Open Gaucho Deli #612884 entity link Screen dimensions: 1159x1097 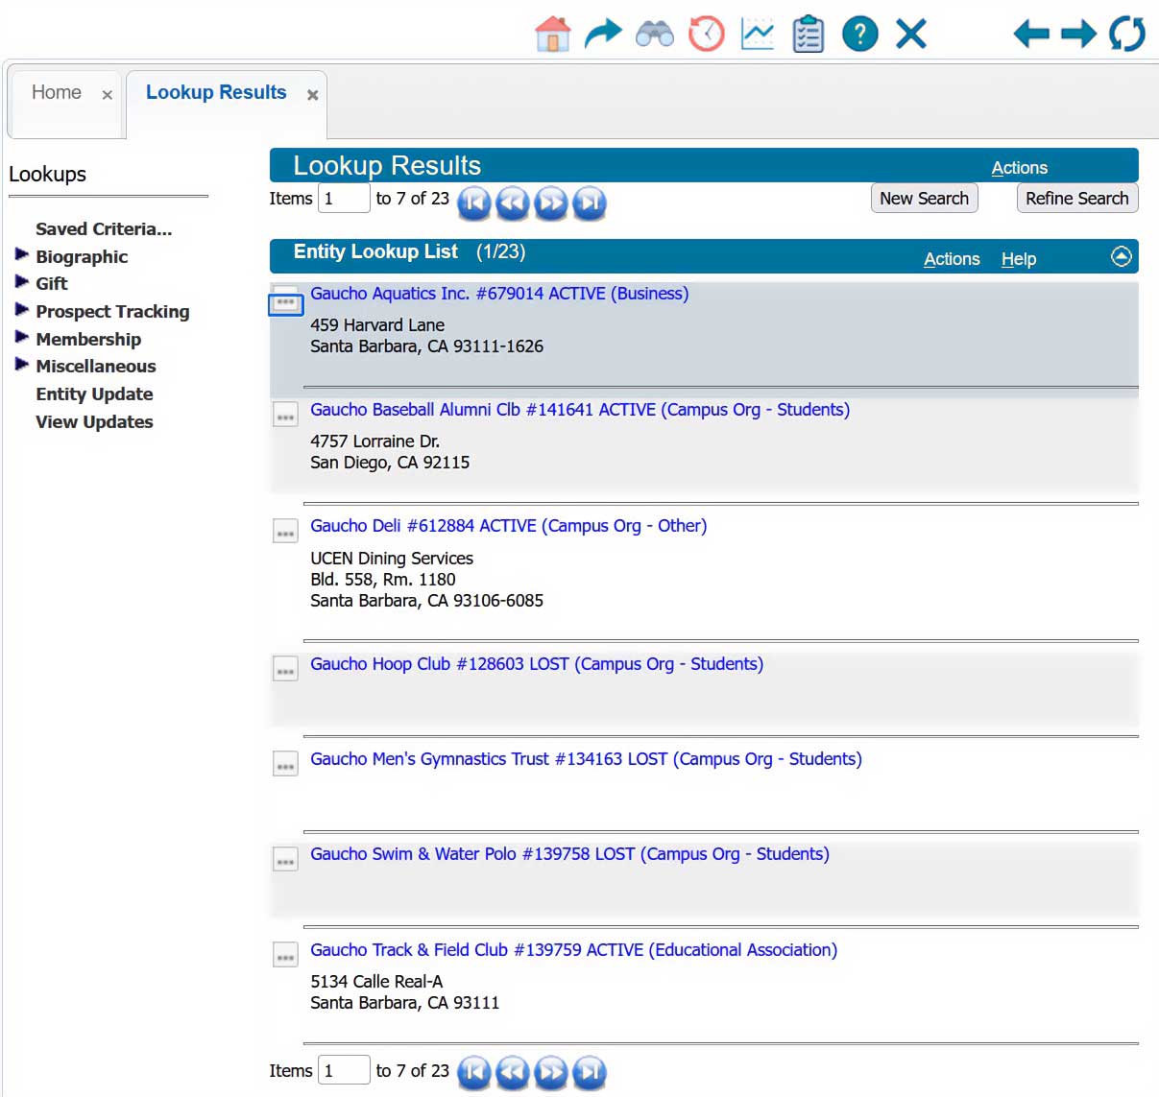click(508, 526)
